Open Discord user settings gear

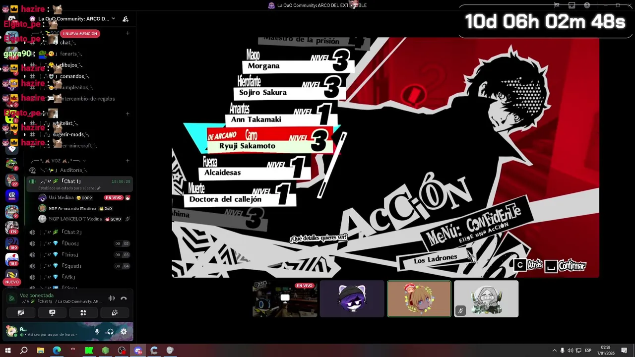(x=124, y=332)
